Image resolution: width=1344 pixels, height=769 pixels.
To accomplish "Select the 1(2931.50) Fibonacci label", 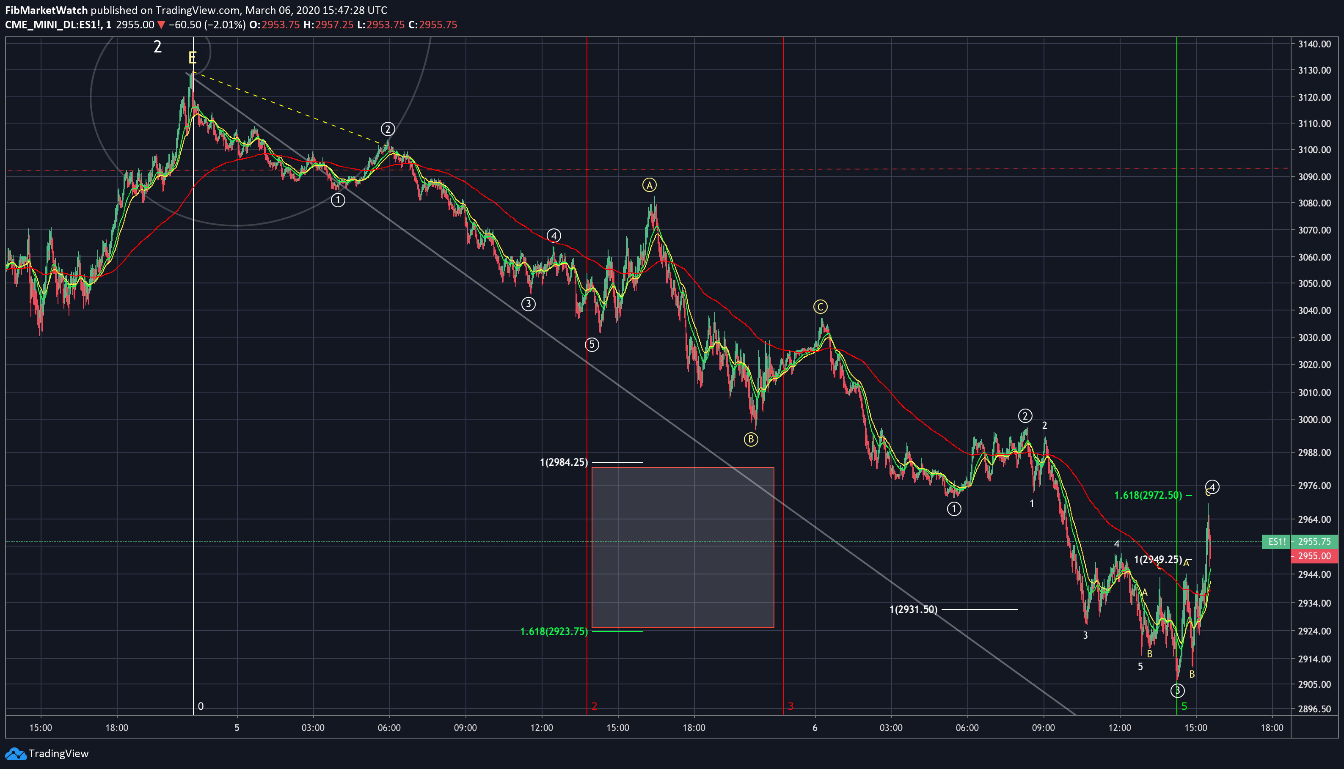I will click(914, 610).
